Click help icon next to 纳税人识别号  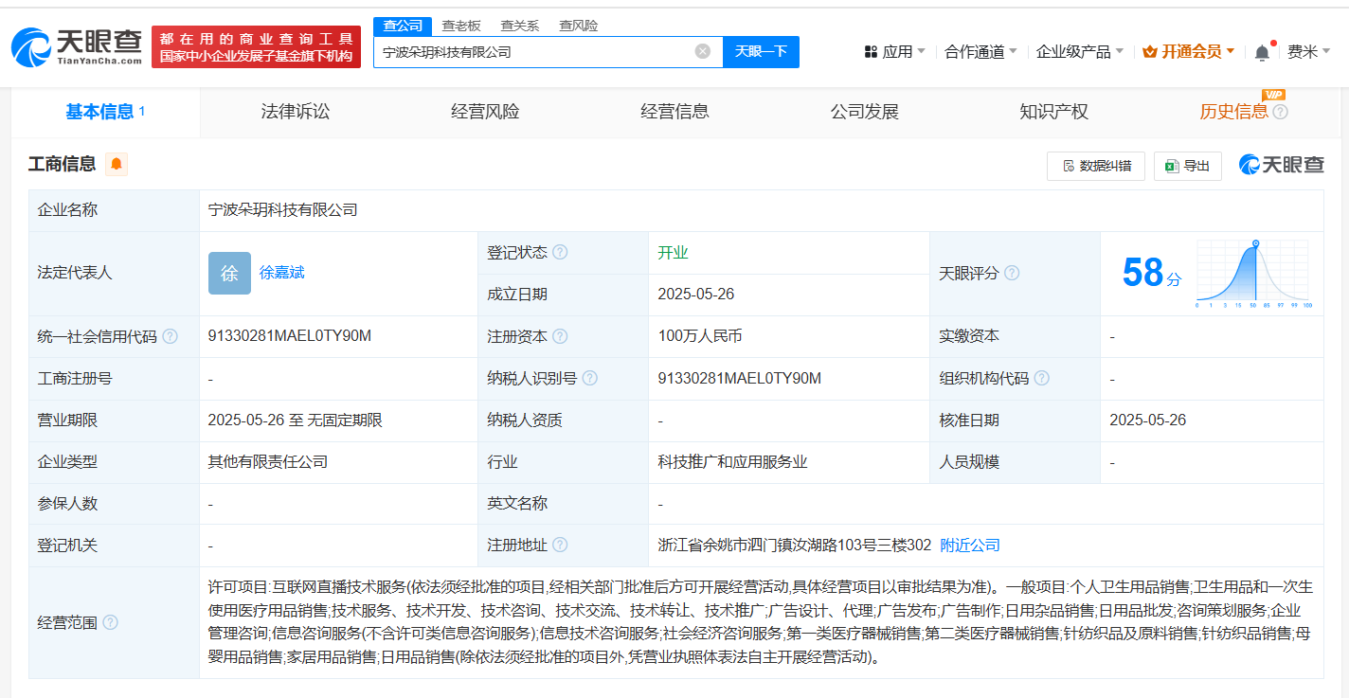590,378
